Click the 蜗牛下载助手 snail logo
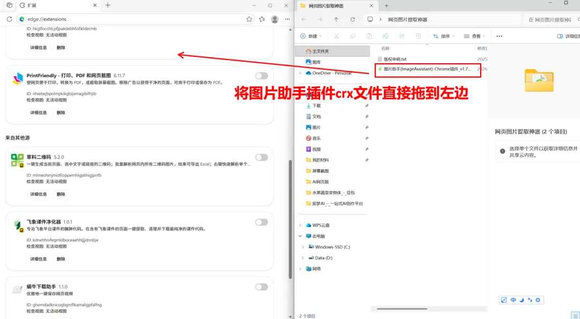This screenshot has height=319, width=580. 17,290
